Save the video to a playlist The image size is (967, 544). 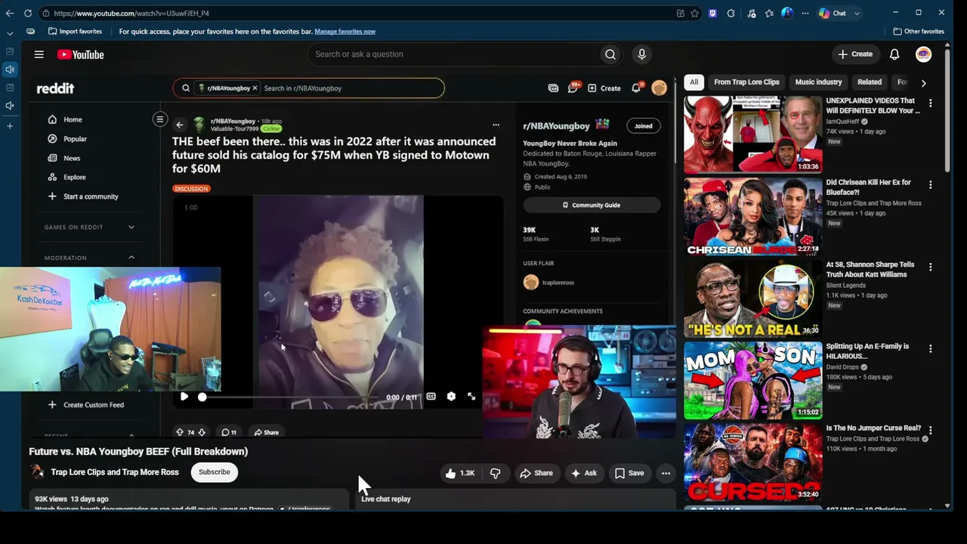point(629,473)
